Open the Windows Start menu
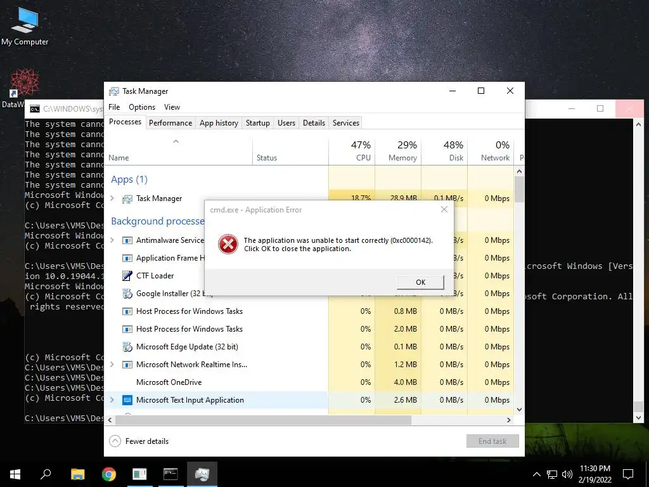Image resolution: width=649 pixels, height=487 pixels. pos(15,474)
